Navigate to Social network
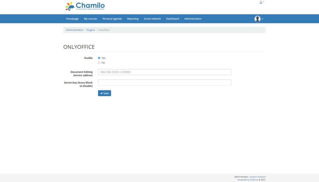Image resolution: width=319 pixels, height=182 pixels. tap(152, 19)
